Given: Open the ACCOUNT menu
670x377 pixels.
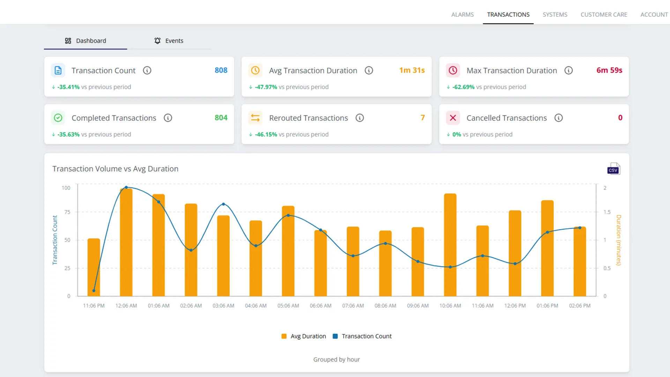Looking at the screenshot, I should point(654,15).
